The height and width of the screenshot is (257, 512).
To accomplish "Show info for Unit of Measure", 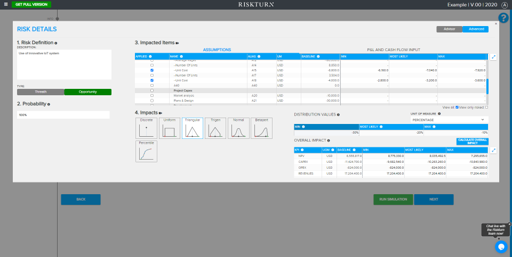I will click(439, 114).
